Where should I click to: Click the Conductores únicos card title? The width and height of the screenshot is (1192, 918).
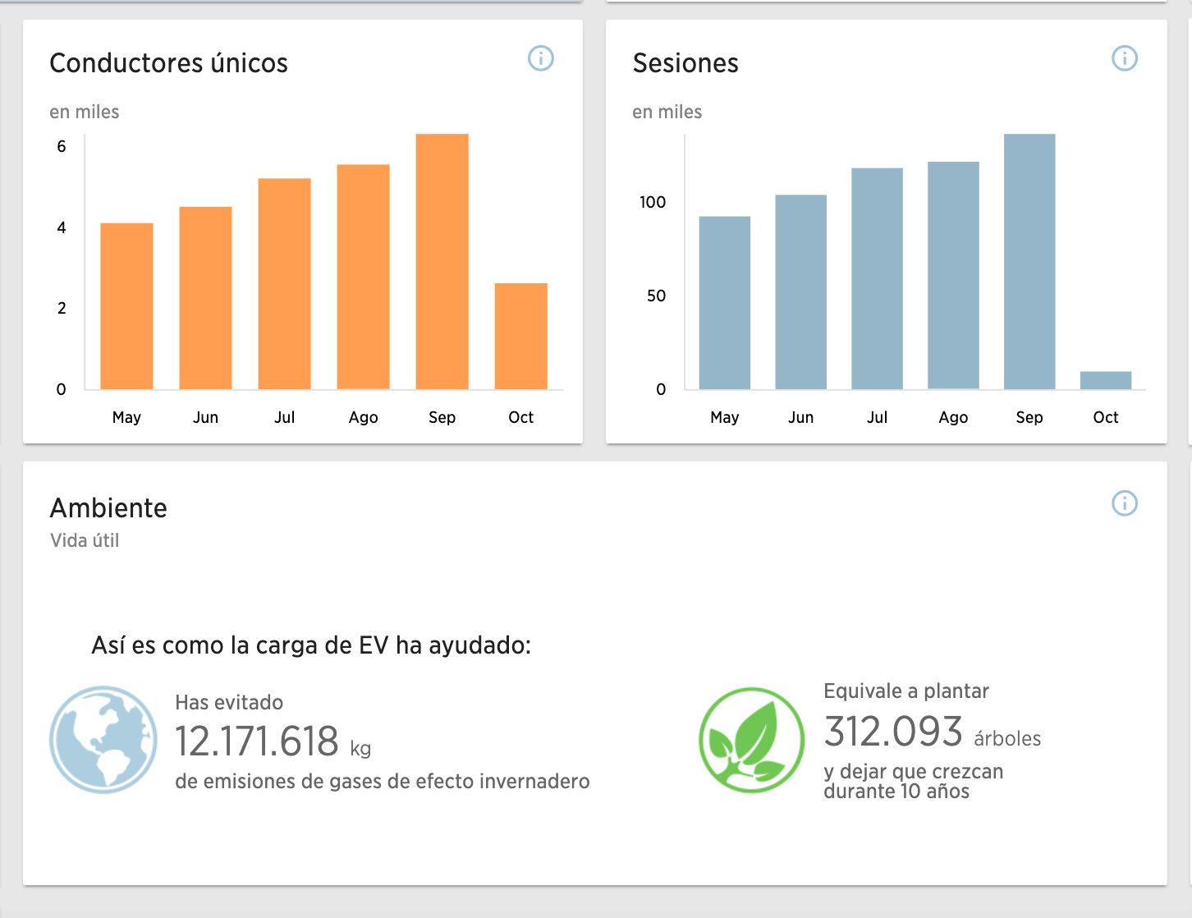[168, 63]
